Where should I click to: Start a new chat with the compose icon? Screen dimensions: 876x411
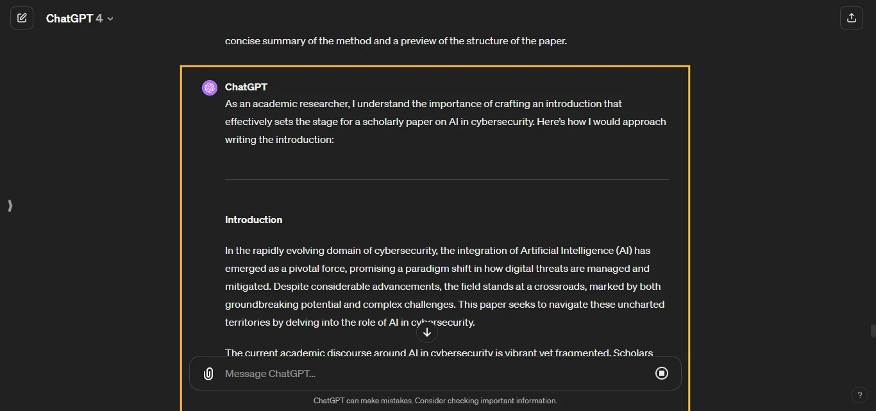click(22, 18)
